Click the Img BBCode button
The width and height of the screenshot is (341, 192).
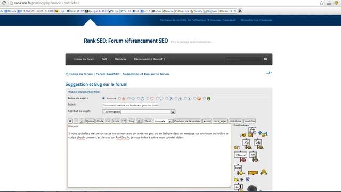[132, 121]
